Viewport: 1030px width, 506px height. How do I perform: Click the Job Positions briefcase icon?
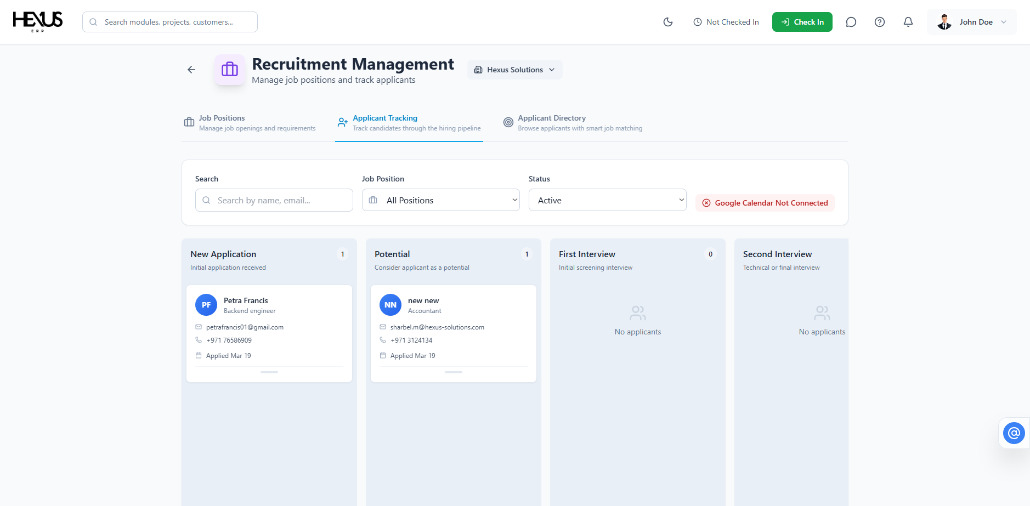189,122
